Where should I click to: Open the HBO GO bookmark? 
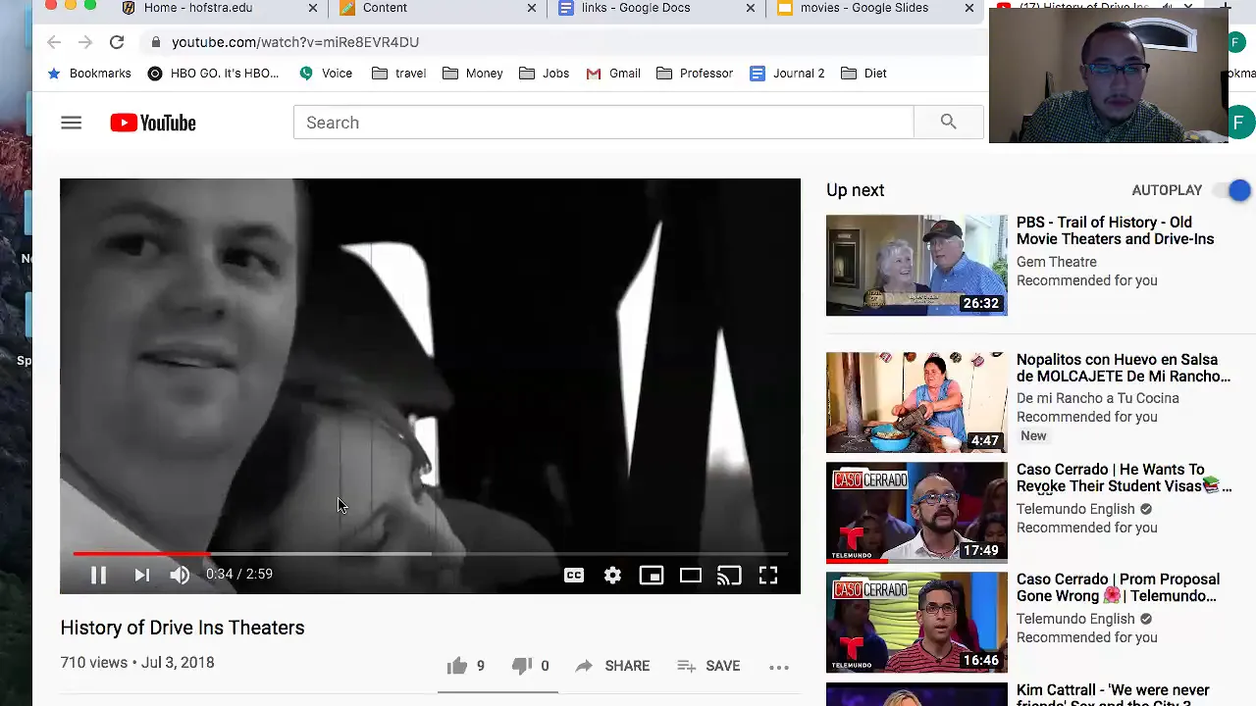213,74
